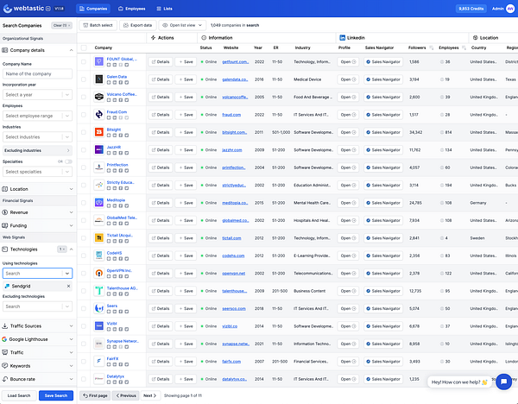Sort by Employees column icon
Image resolution: width=518 pixels, height=404 pixels.
(x=464, y=47)
